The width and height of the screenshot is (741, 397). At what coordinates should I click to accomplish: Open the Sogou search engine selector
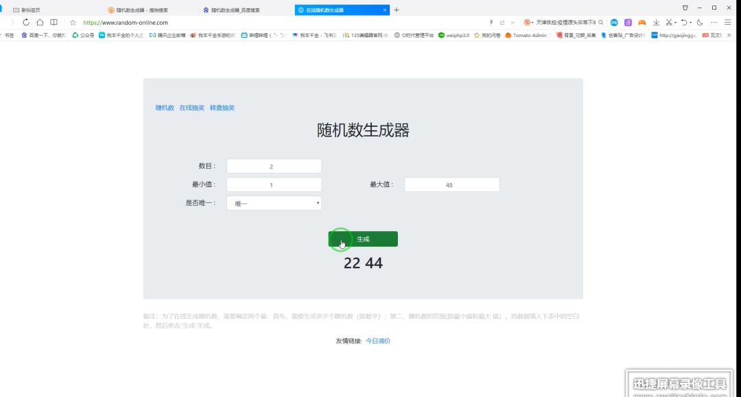pos(528,22)
